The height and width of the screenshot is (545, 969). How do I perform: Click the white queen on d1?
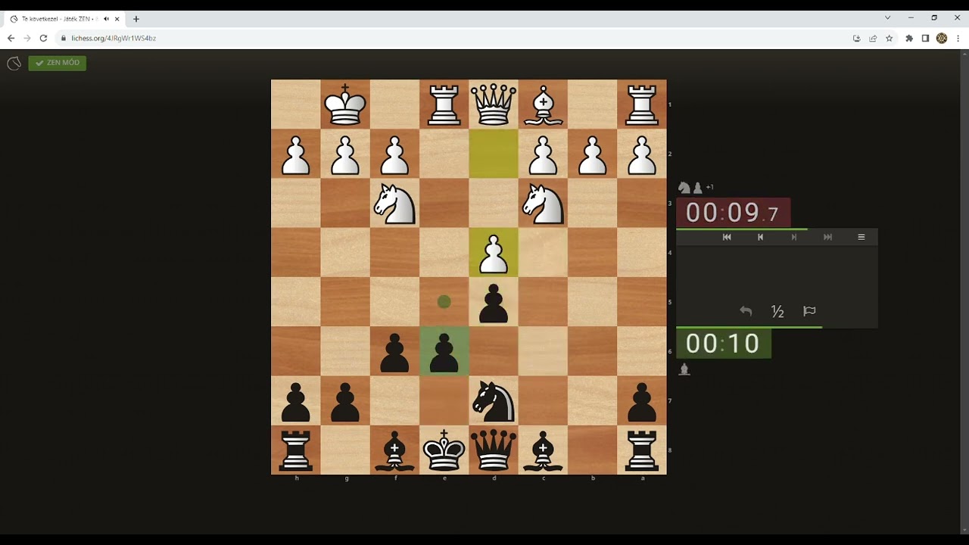494,104
